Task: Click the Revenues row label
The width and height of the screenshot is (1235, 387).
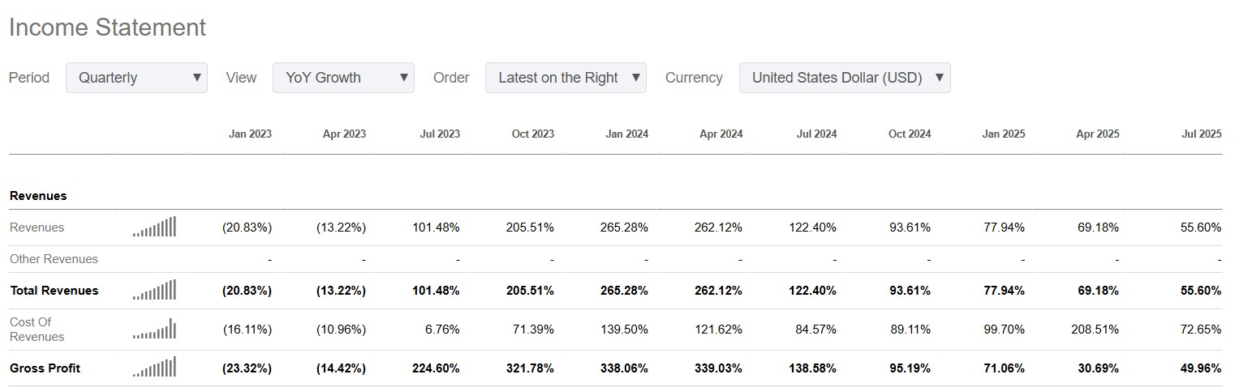Action: pos(37,228)
